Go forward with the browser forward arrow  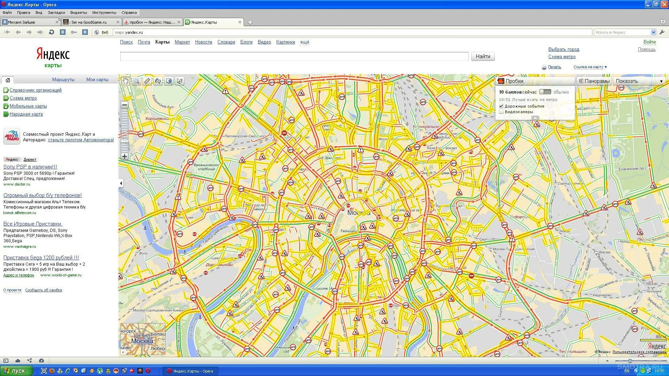(29, 32)
